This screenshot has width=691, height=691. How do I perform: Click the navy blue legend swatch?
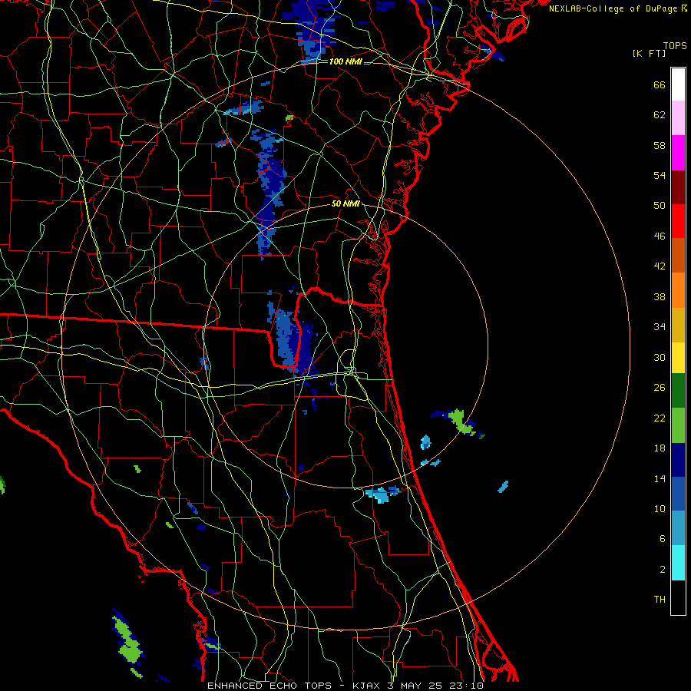tap(678, 460)
